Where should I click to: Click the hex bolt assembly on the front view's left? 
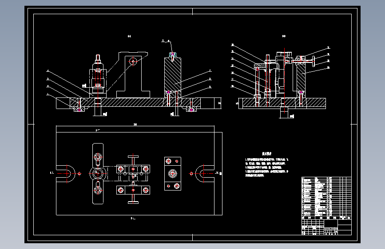98,75
